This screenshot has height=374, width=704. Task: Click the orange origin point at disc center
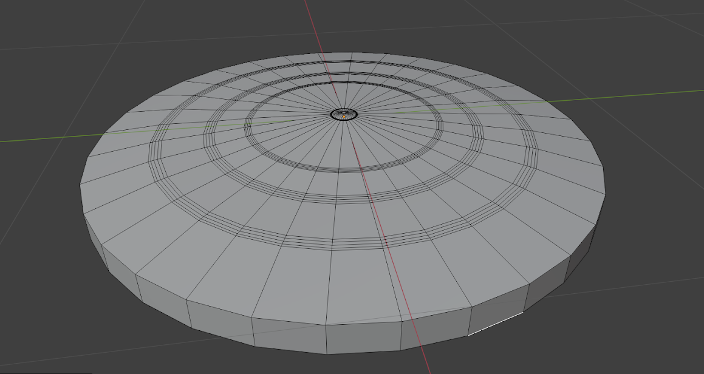(344, 115)
